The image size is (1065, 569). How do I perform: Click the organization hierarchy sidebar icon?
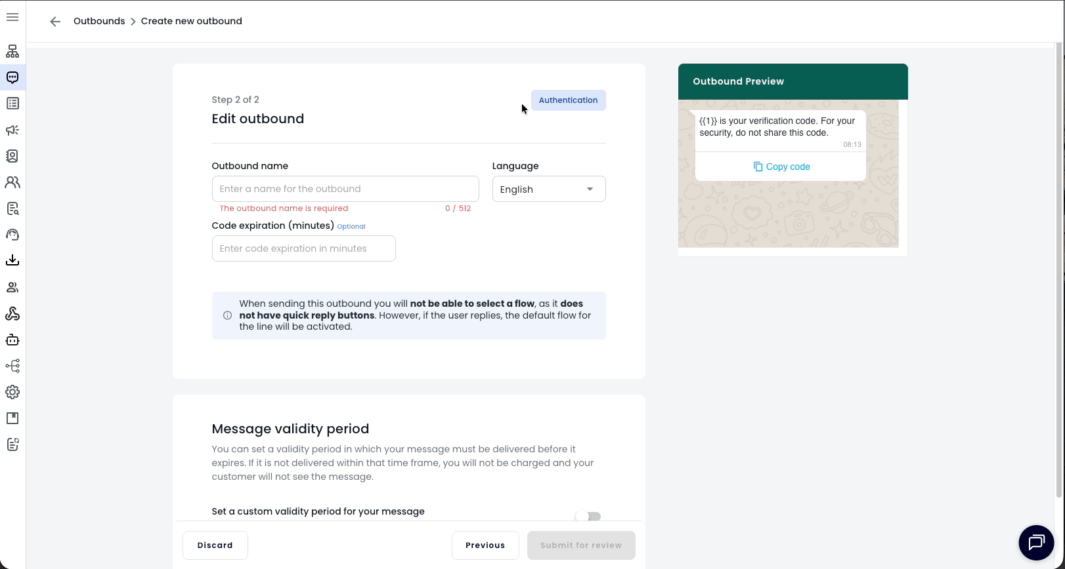[x=12, y=51]
